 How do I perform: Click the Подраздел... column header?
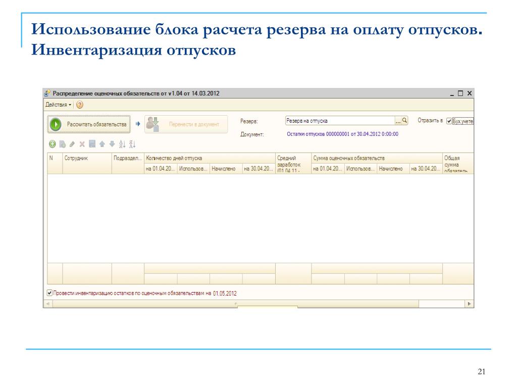tap(128, 163)
